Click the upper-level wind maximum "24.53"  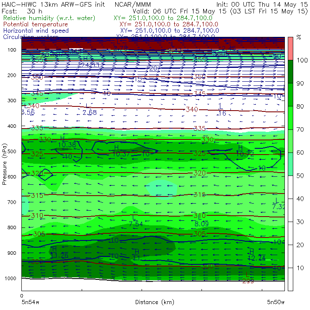(x=90, y=65)
